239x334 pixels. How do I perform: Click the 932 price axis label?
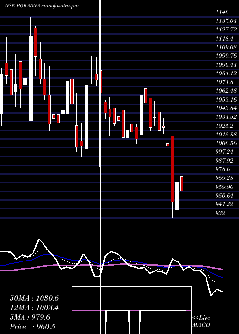220,213
